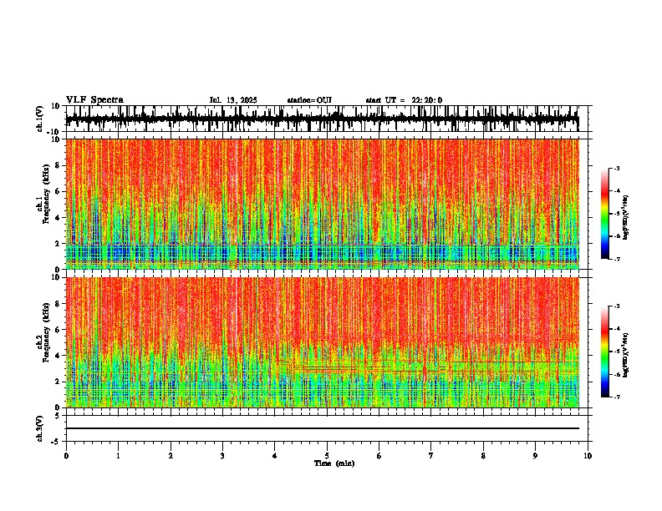Click the '-3' tick on ch.2 colorbar
This screenshot has width=662, height=511.
(x=616, y=306)
